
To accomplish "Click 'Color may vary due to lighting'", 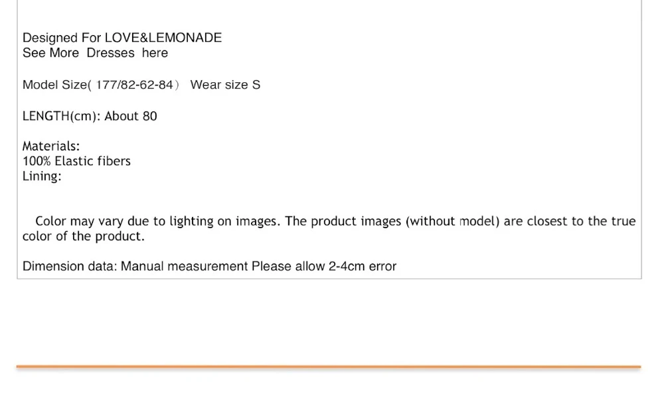I will point(124,221).
